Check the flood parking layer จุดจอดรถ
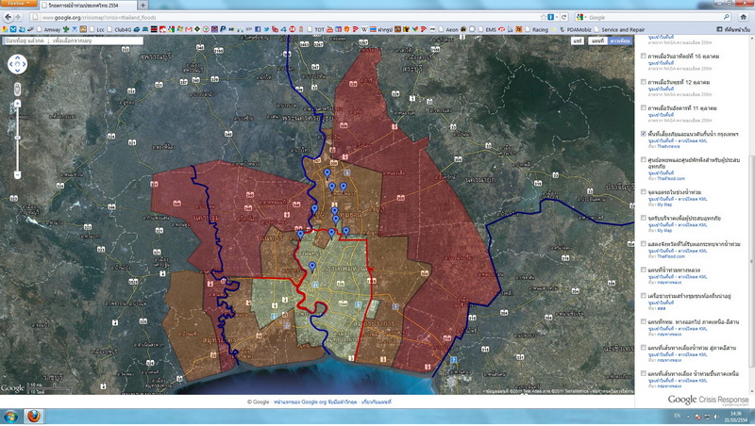 click(x=644, y=192)
